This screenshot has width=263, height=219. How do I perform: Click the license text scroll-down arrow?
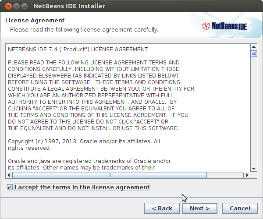click(254, 168)
